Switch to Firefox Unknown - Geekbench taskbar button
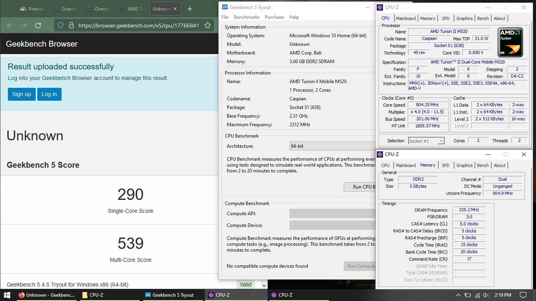The height and width of the screenshot is (301, 536). [46, 295]
